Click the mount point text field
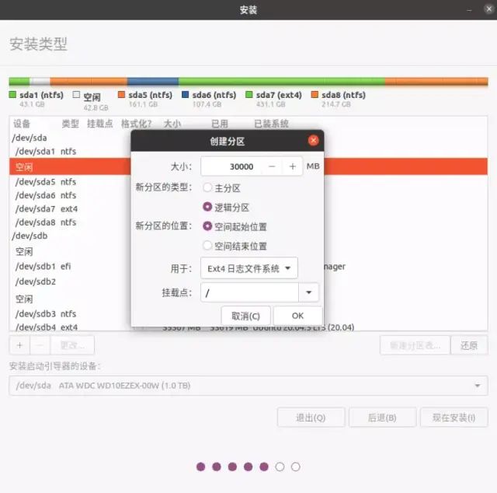Viewport: 497px width, 493px height. coord(248,292)
